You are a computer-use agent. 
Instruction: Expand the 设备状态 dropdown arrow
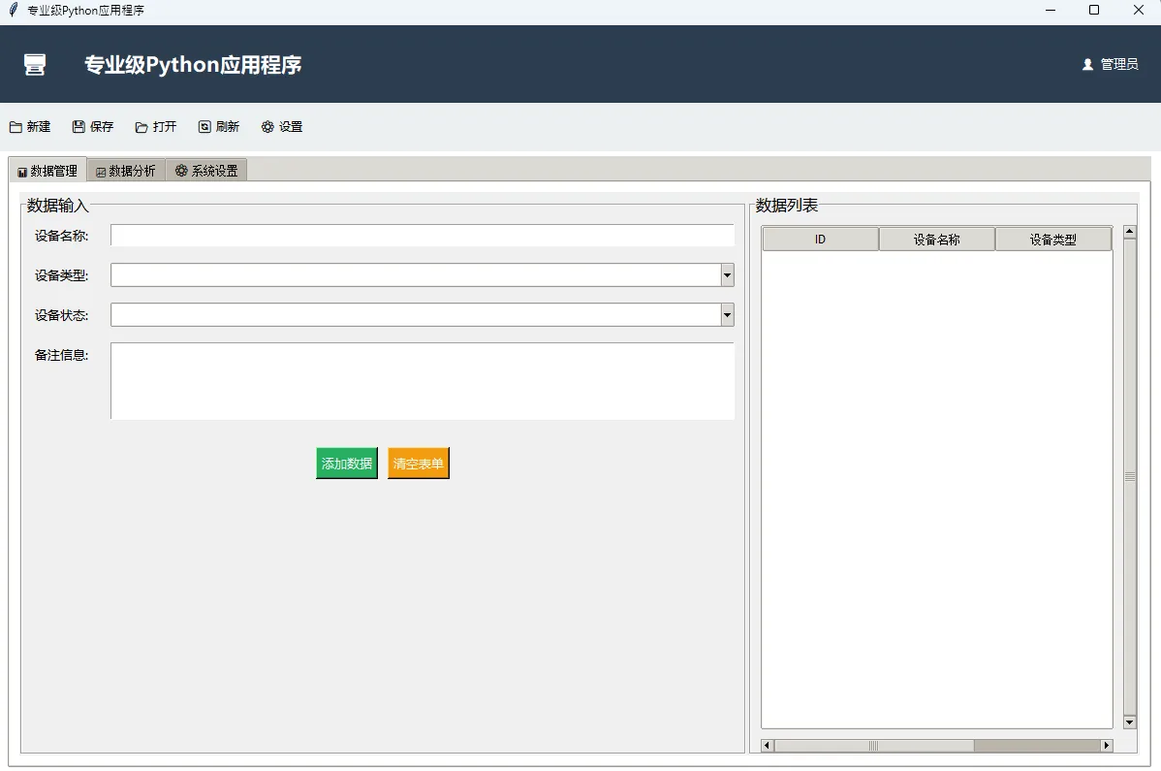(727, 315)
